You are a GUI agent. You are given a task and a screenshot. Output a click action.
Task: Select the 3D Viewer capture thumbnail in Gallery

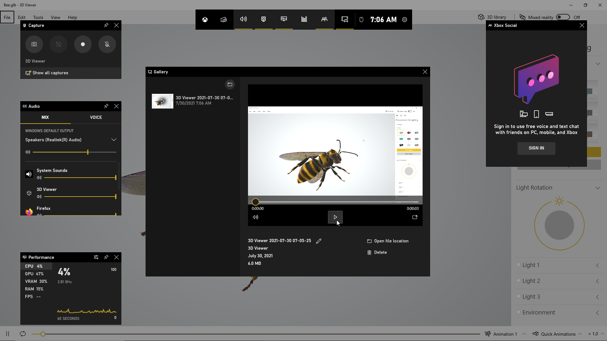pos(163,101)
